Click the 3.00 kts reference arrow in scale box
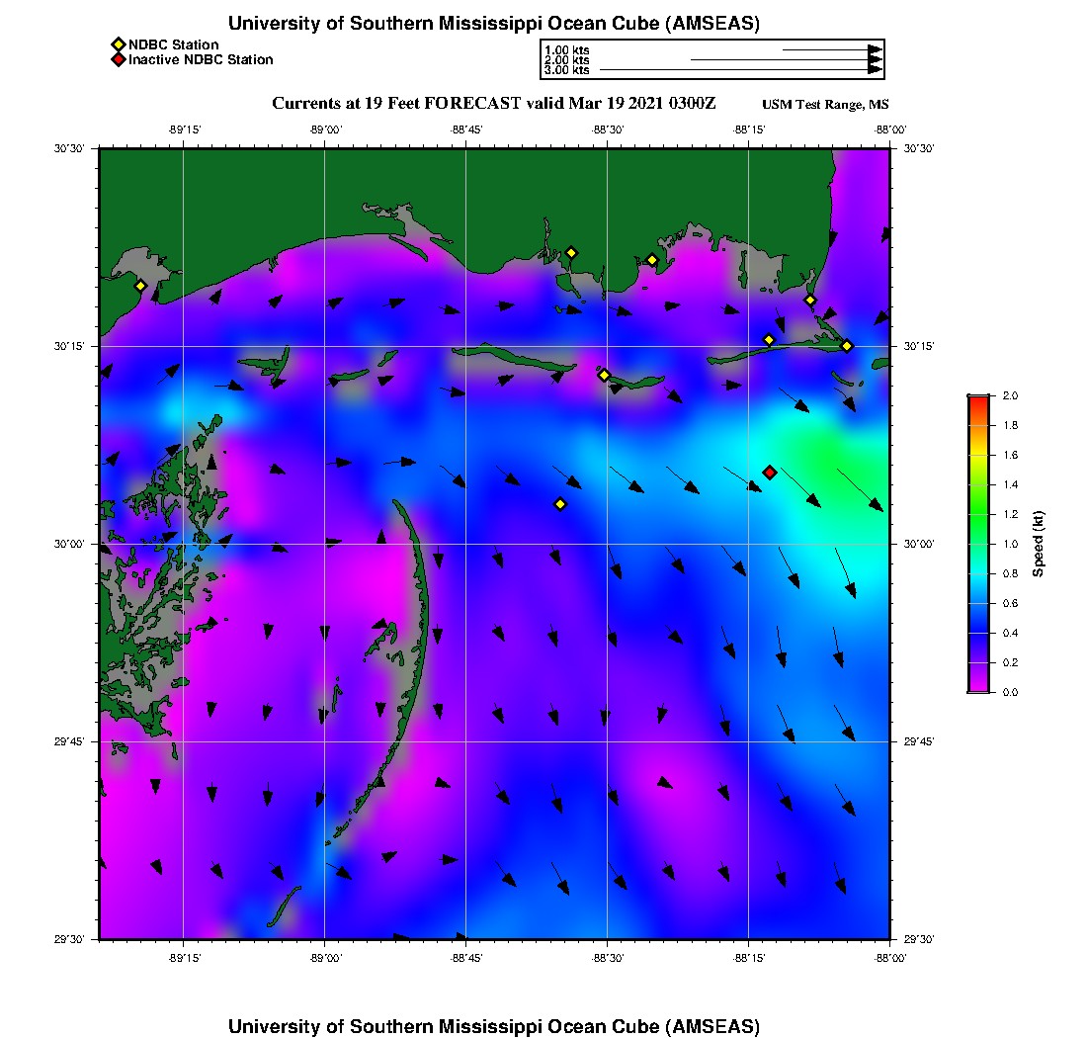This screenshot has height=1038, width=1087. click(x=739, y=70)
